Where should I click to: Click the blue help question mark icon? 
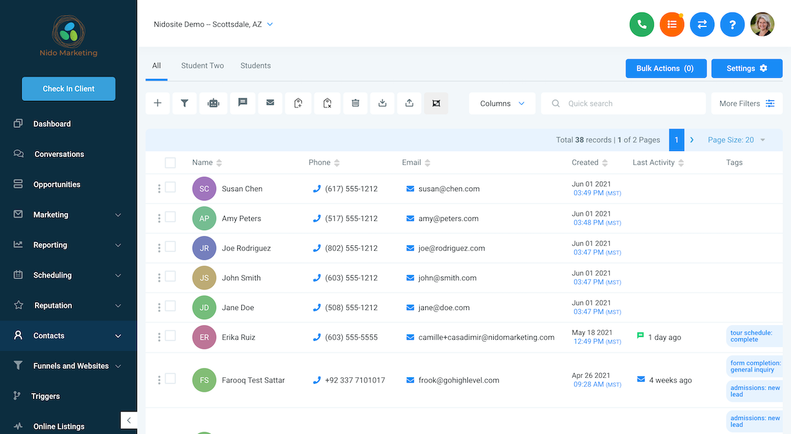[732, 24]
